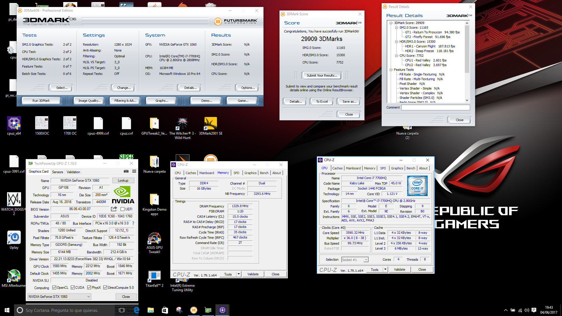Image resolution: width=562 pixels, height=316 pixels.
Task: Click the To Excel button
Action: click(x=322, y=102)
